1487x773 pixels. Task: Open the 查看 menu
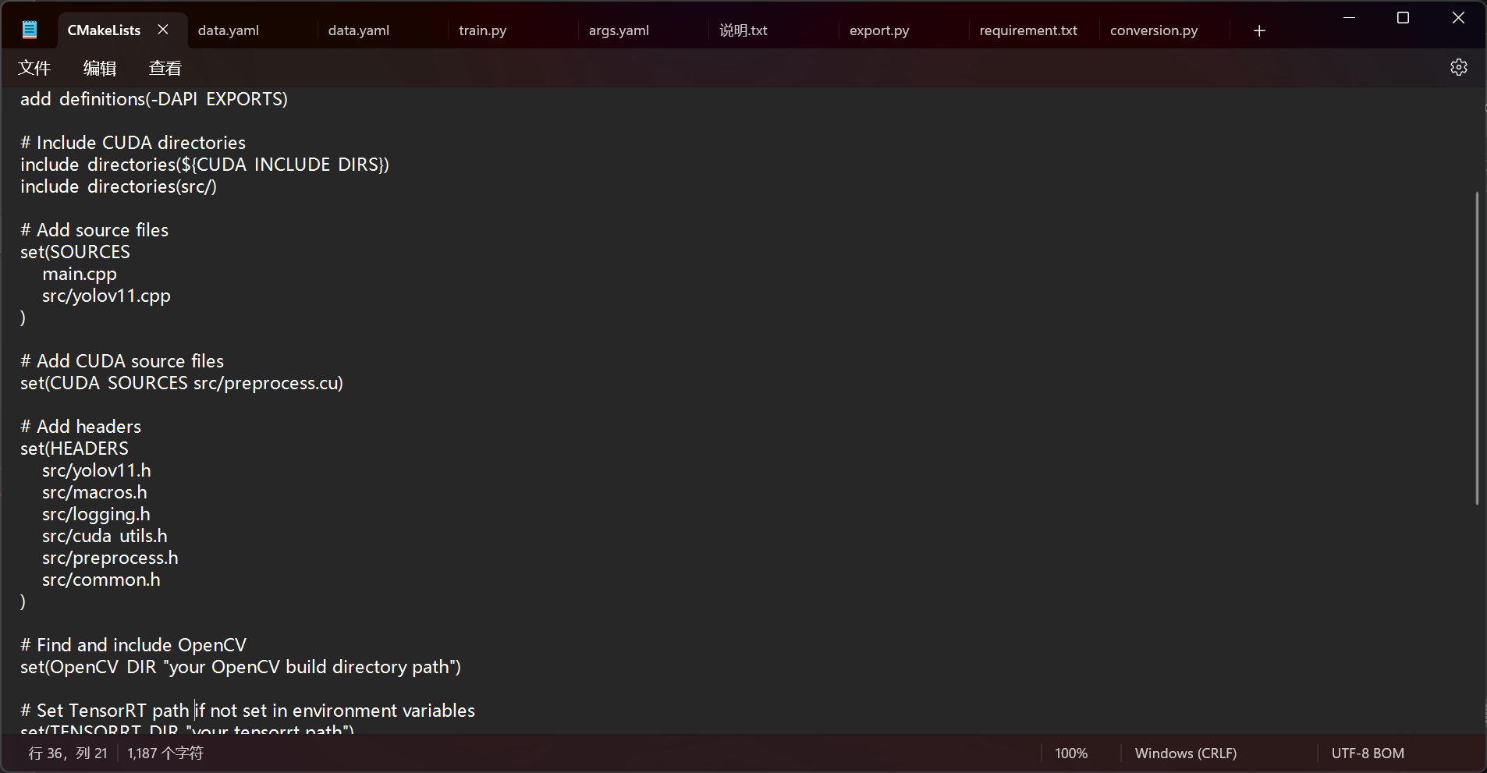click(165, 68)
